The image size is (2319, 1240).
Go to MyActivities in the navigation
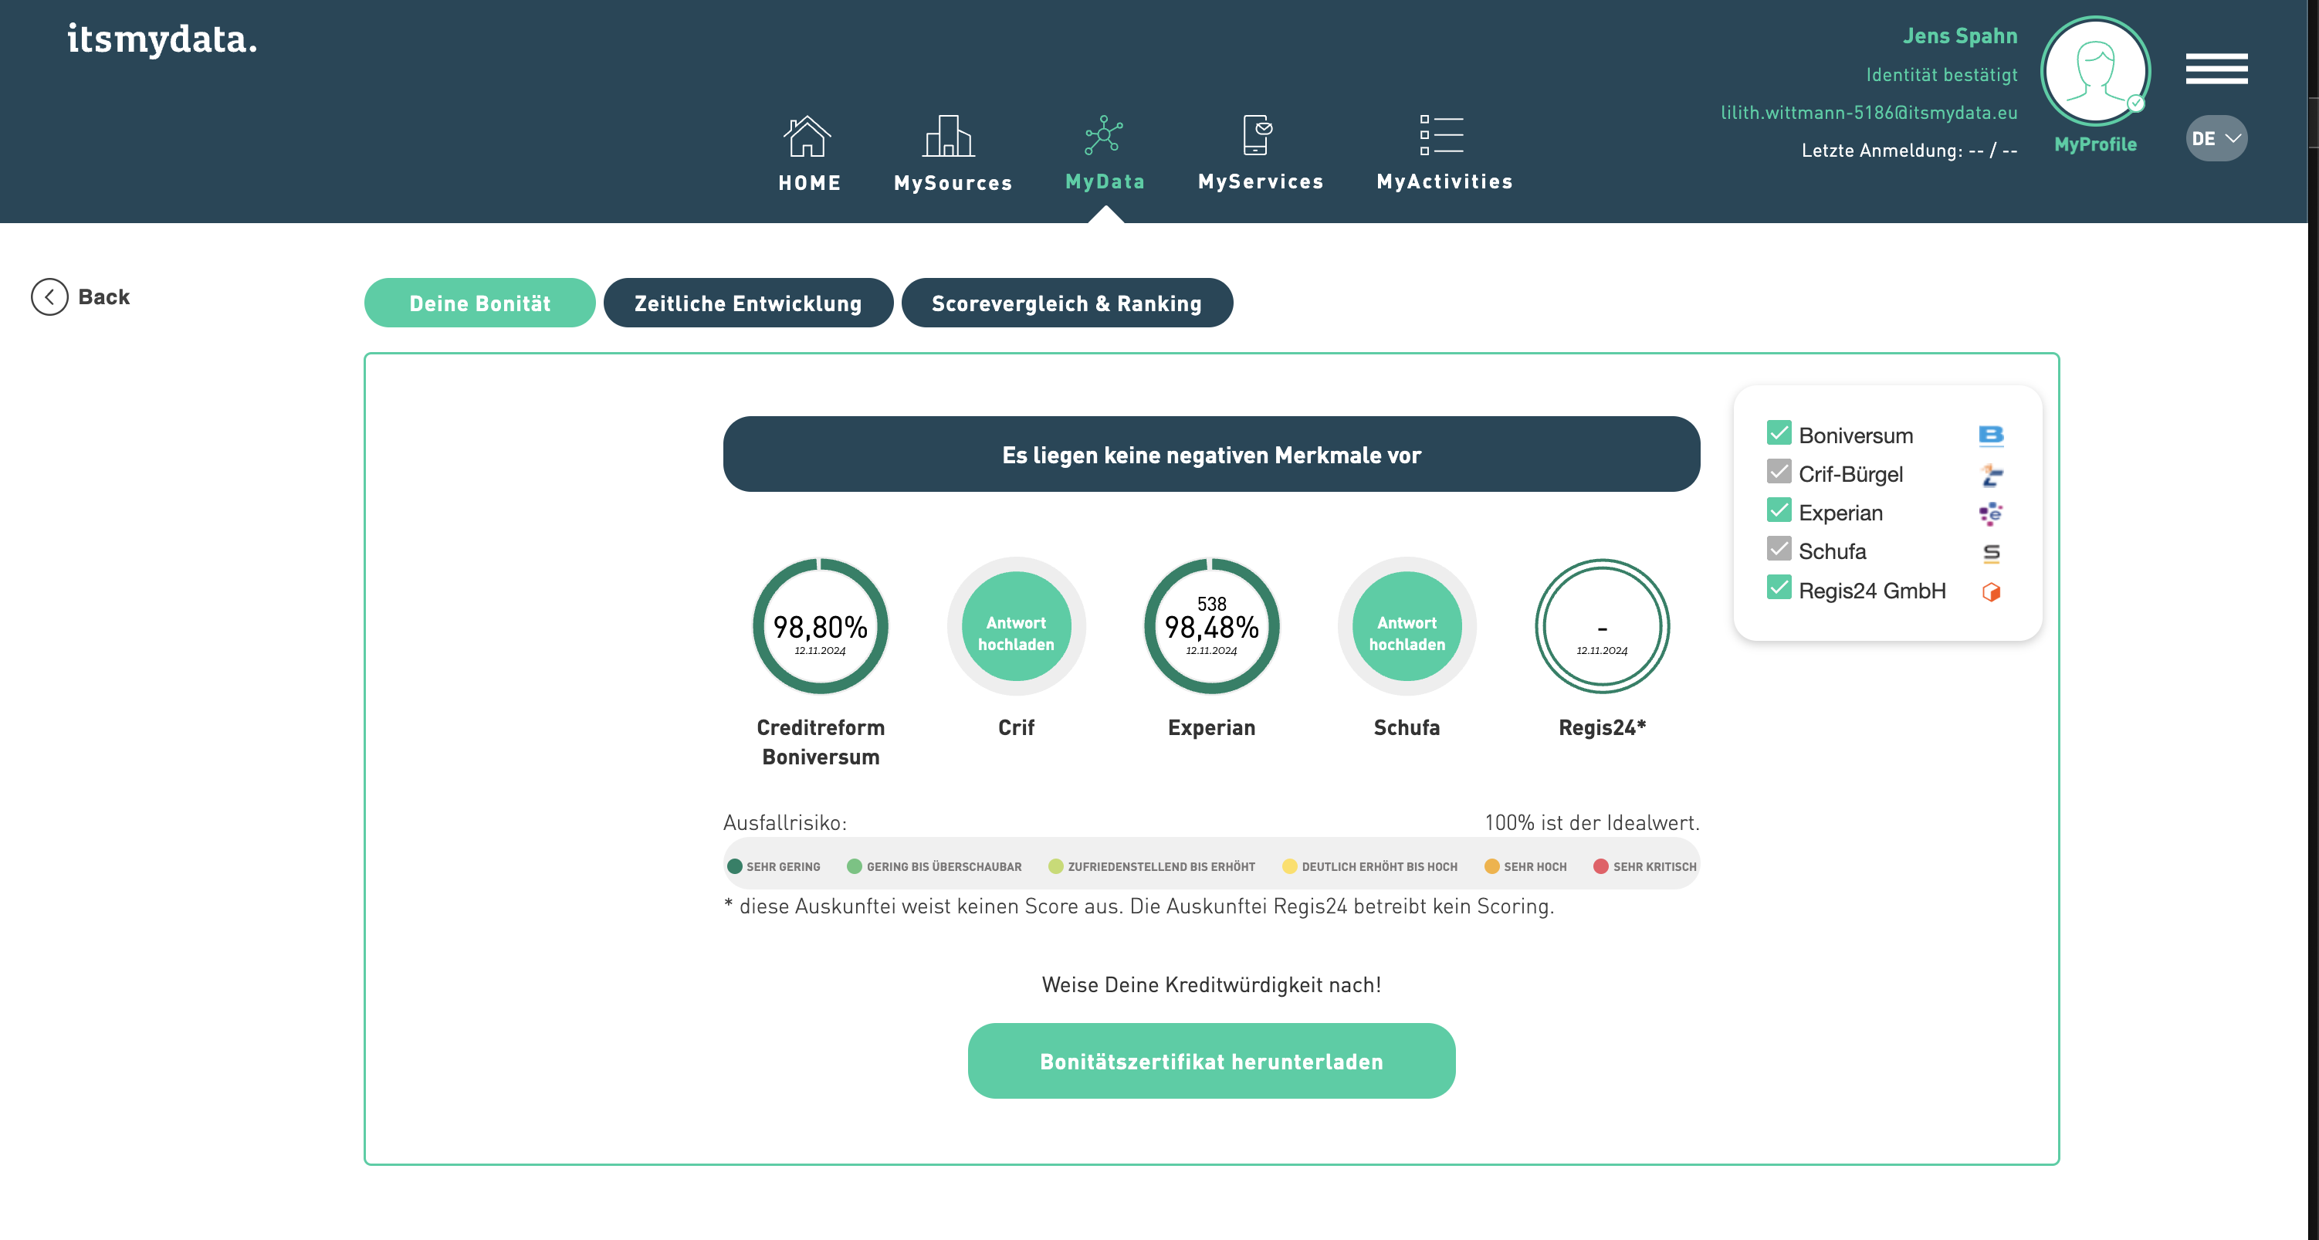(1445, 182)
